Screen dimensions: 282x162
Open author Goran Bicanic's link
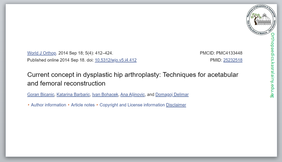(x=41, y=95)
